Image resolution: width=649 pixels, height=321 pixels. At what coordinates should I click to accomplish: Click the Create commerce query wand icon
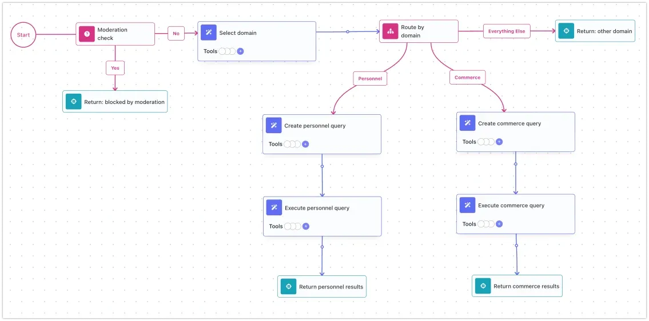pos(467,123)
